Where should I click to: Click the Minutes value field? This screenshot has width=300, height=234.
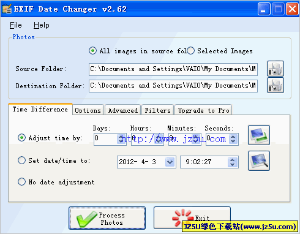coord(180,139)
